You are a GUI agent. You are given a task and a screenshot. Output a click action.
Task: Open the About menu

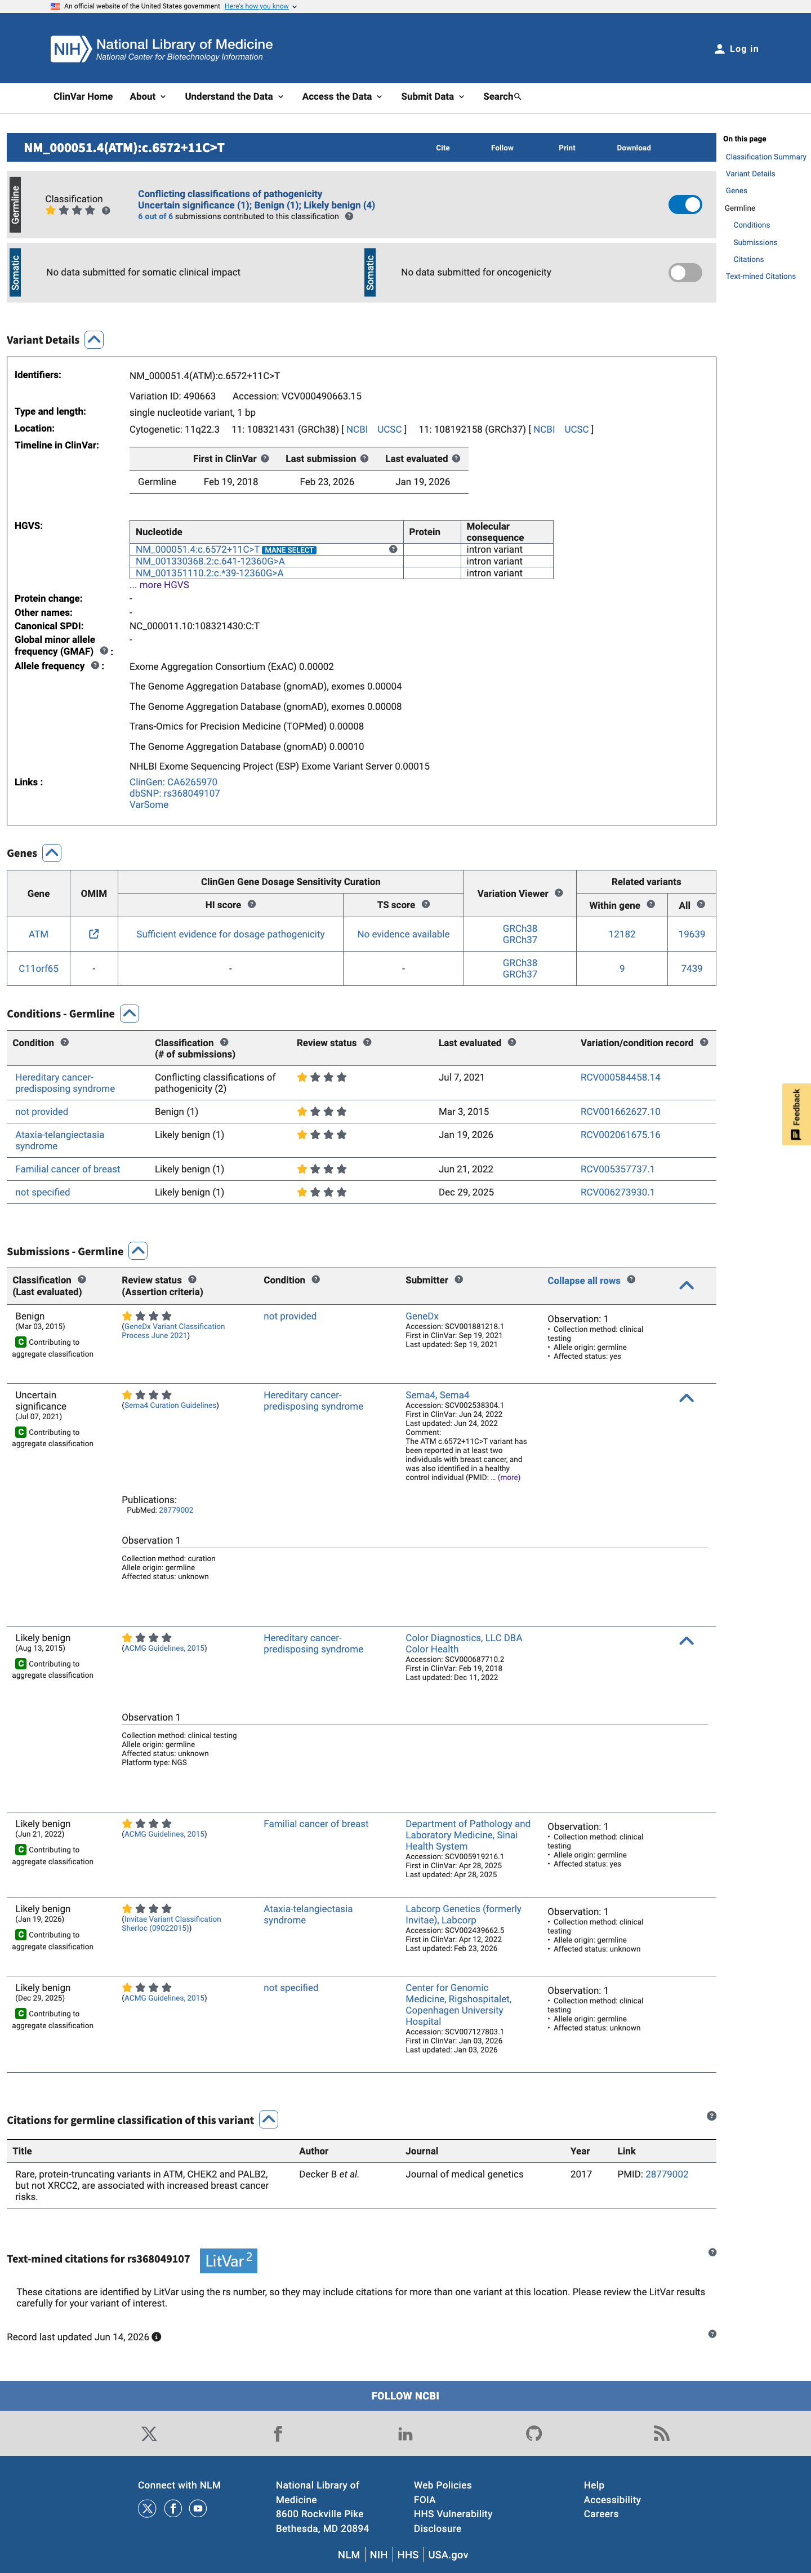pyautogui.click(x=148, y=97)
